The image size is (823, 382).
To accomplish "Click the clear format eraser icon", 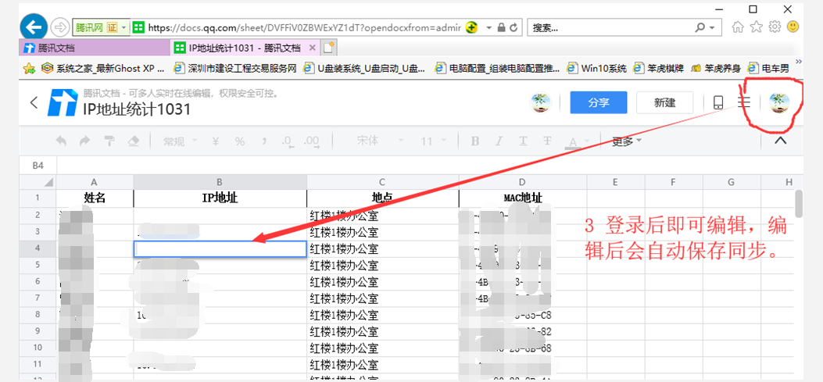I will [x=133, y=141].
